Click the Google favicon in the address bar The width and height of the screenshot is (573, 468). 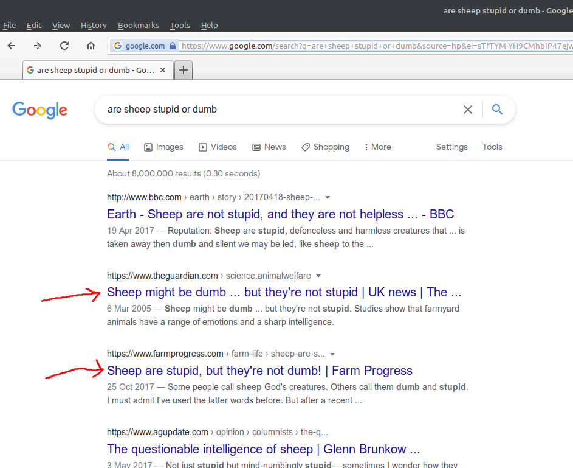[x=118, y=46]
